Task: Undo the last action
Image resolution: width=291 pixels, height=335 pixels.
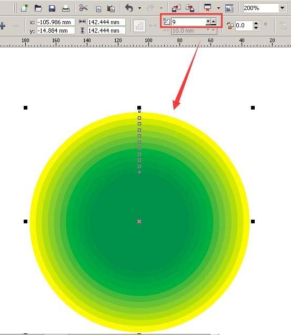Action: (129, 8)
